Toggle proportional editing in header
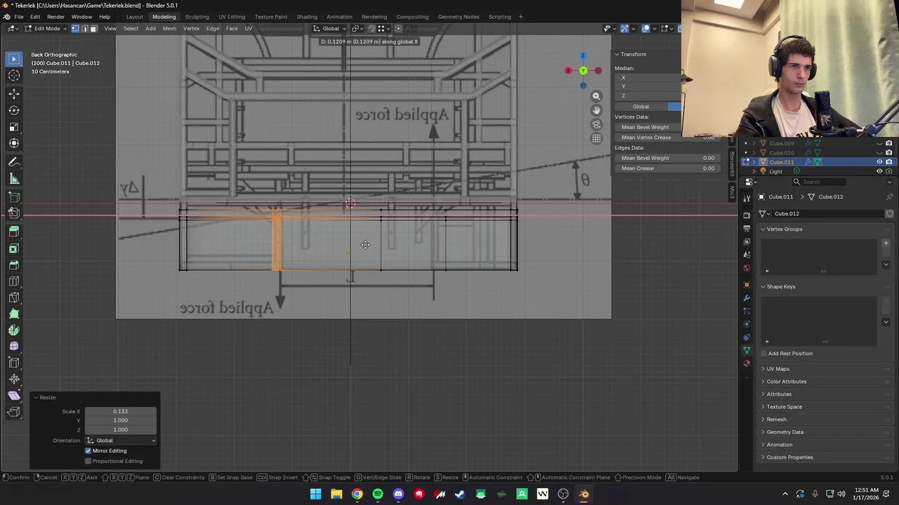The image size is (899, 505). [398, 29]
